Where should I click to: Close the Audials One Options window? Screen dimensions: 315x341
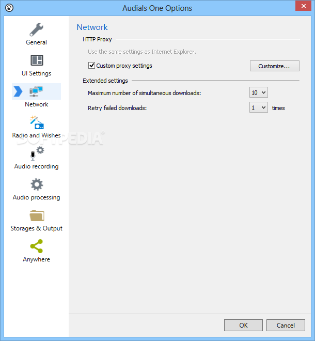click(x=303, y=6)
